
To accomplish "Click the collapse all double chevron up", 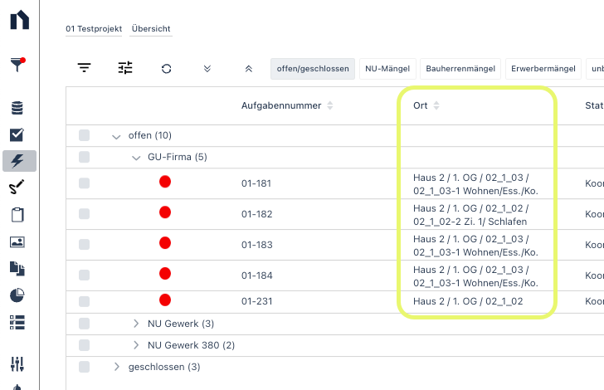I will [x=249, y=69].
